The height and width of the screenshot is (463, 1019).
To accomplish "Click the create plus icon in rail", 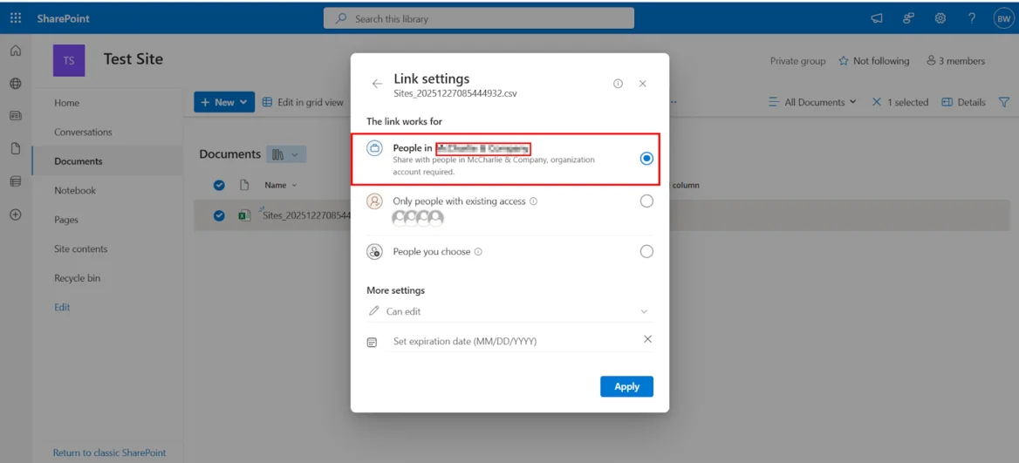I will tap(16, 215).
